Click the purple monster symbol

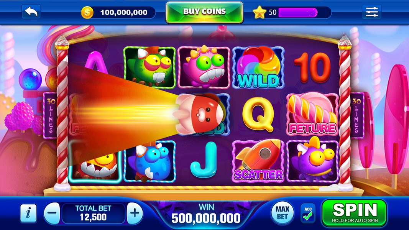[x=312, y=161]
